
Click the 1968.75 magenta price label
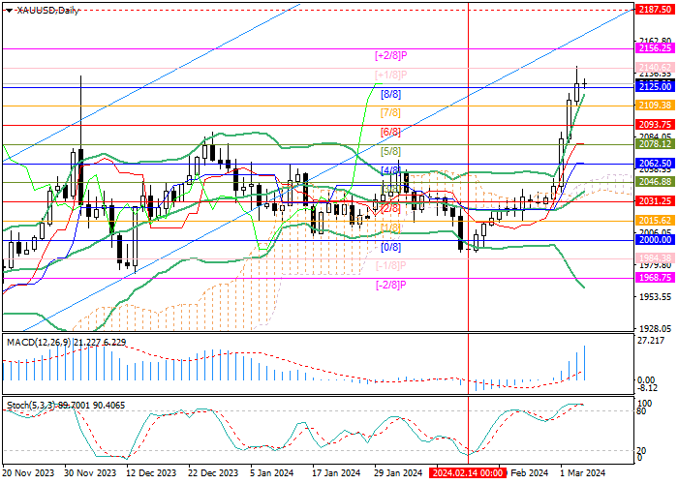[x=655, y=278]
